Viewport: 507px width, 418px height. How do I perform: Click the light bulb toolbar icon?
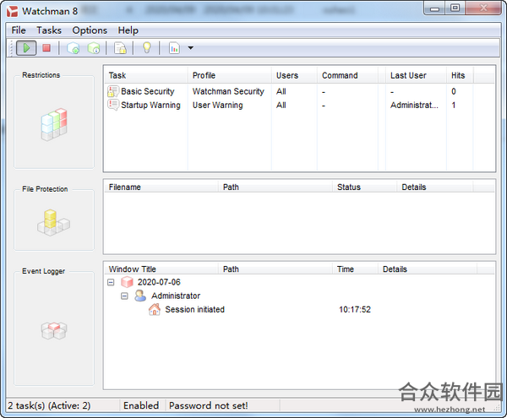147,48
